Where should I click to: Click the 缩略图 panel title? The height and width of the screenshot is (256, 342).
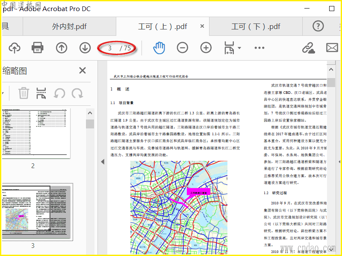coord(15,71)
